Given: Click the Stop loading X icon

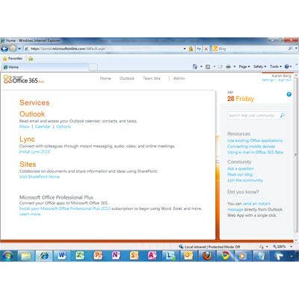Looking at the screenshot, I should [x=206, y=49].
